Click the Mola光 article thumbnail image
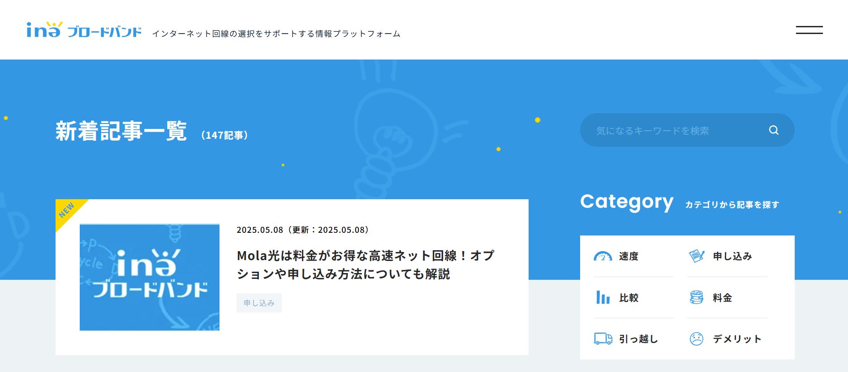848x372 pixels. pos(150,277)
